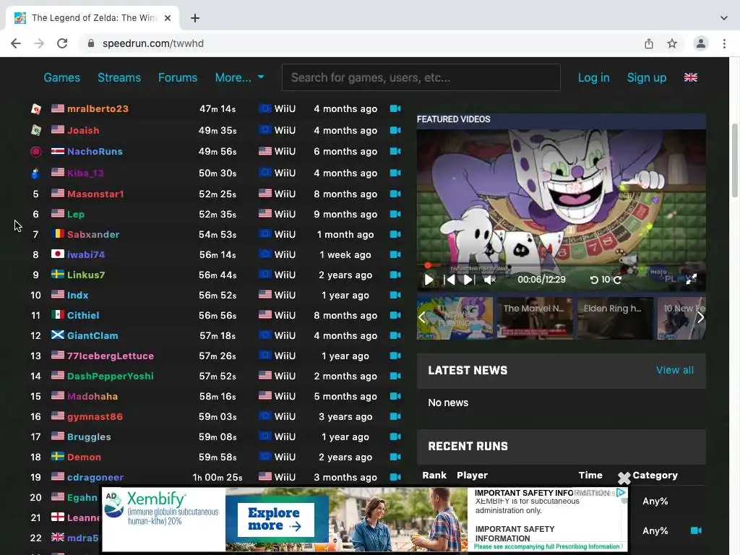740x555 pixels.
Task: Open cdragoneer's 1h 00m 25s run
Action: 218,477
